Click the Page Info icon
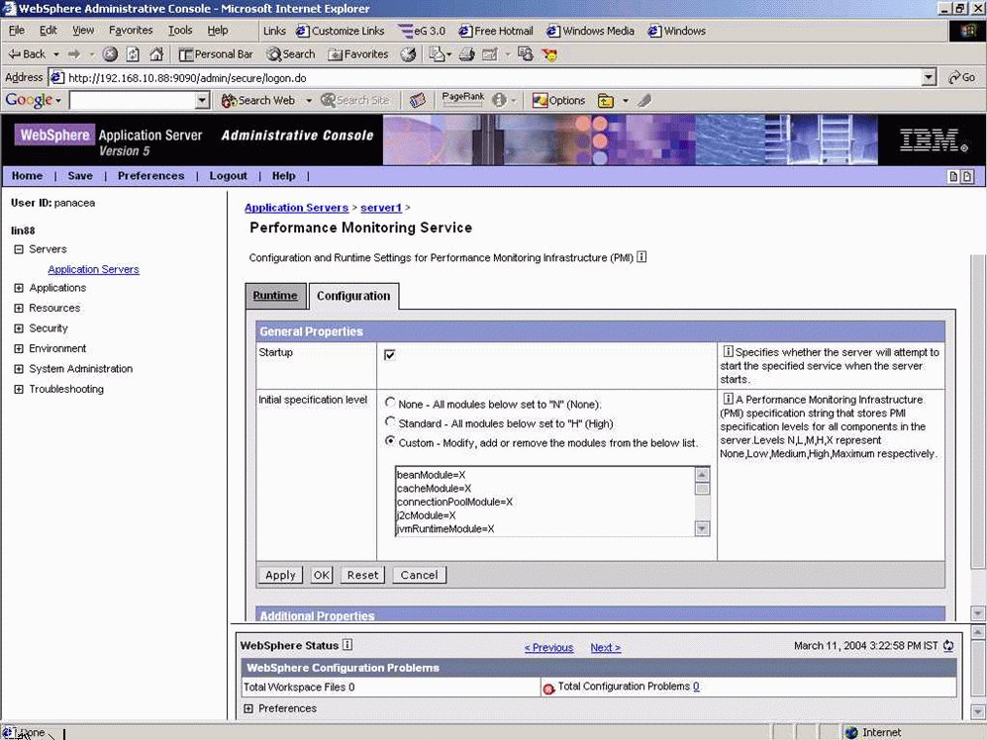The height and width of the screenshot is (740, 987). (499, 101)
